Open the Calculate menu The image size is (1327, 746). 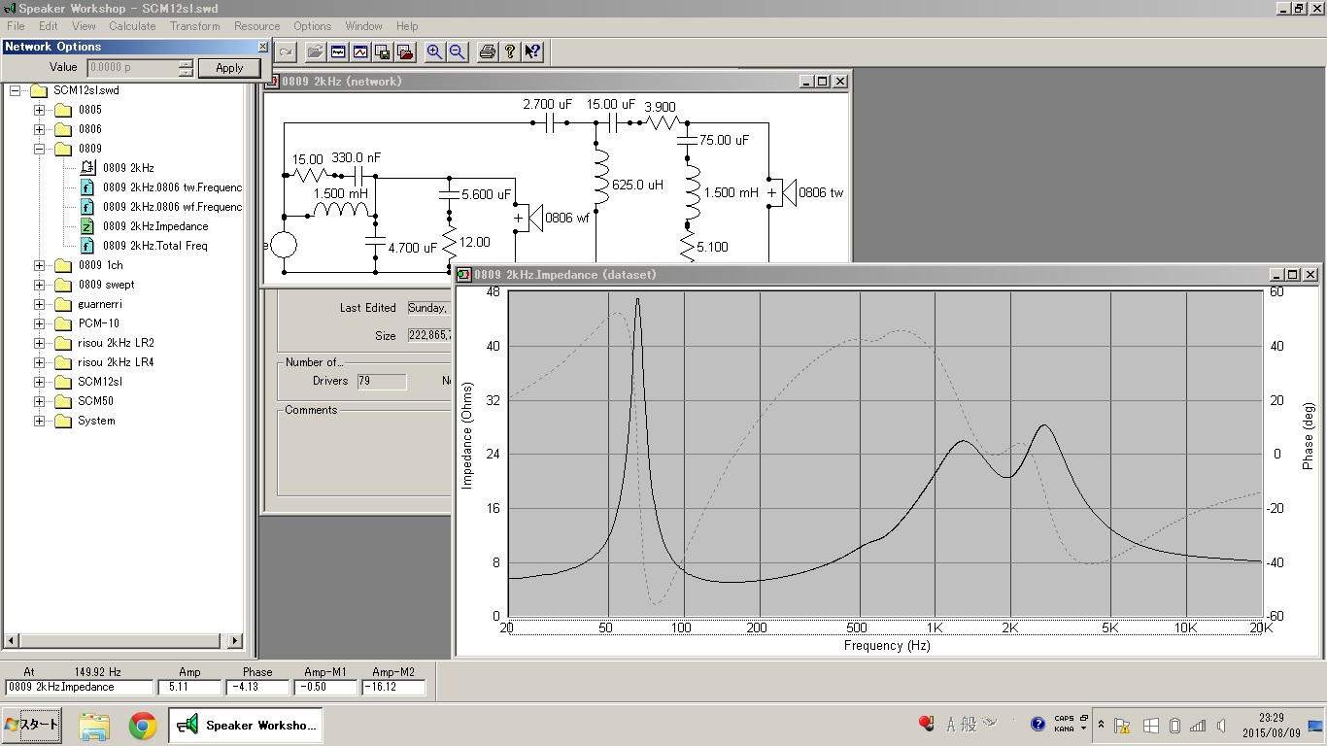point(132,26)
